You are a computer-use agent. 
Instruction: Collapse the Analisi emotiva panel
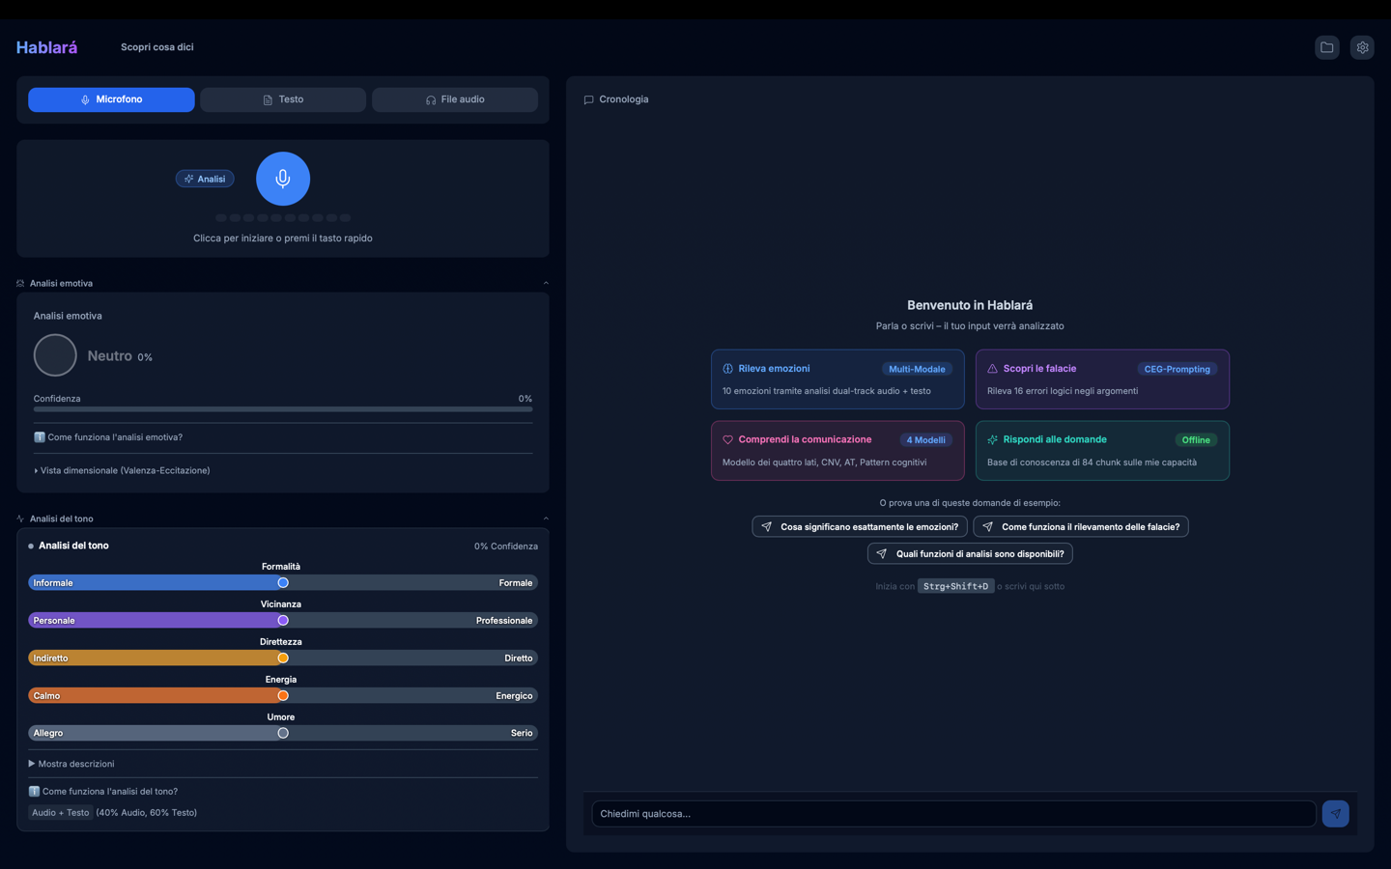[x=545, y=282]
